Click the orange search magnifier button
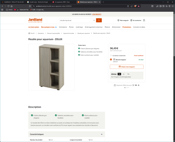 tap(99, 20)
